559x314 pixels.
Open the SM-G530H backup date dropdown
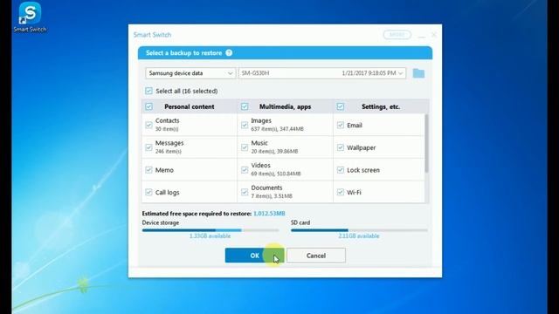pyautogui.click(x=322, y=73)
